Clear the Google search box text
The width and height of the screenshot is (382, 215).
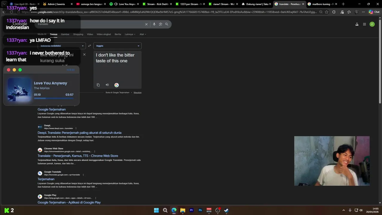[146, 24]
